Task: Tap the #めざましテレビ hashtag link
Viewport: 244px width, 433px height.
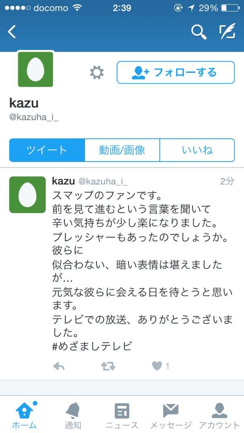Action: pyautogui.click(x=93, y=346)
